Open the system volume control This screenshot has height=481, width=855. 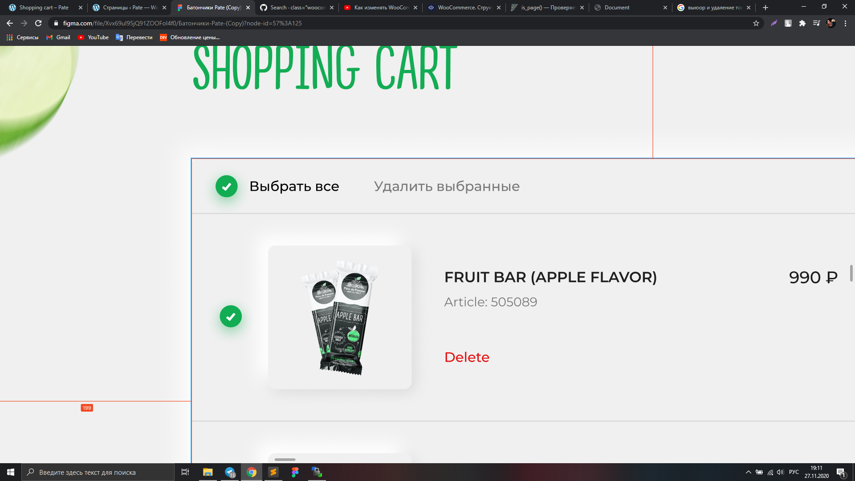(x=780, y=472)
